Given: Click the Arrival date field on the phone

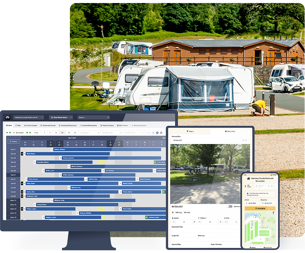Looking at the screenshot, I should tap(252, 203).
